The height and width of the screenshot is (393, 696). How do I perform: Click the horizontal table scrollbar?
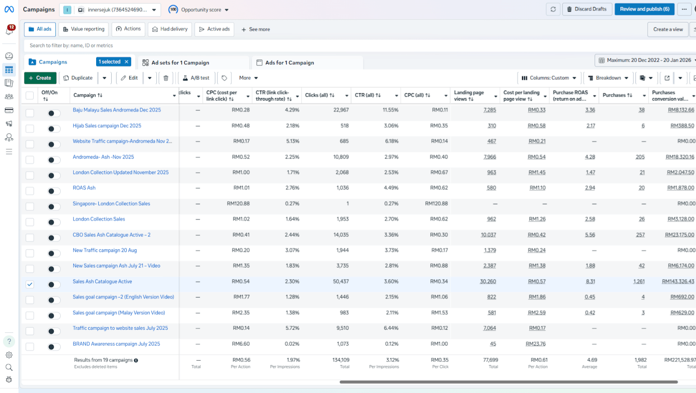pos(509,382)
